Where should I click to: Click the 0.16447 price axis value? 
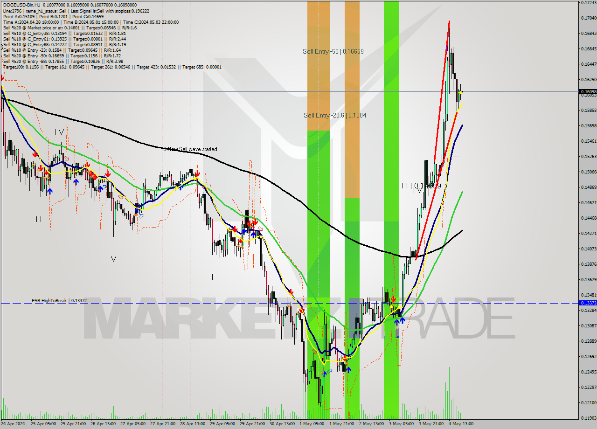(589, 64)
